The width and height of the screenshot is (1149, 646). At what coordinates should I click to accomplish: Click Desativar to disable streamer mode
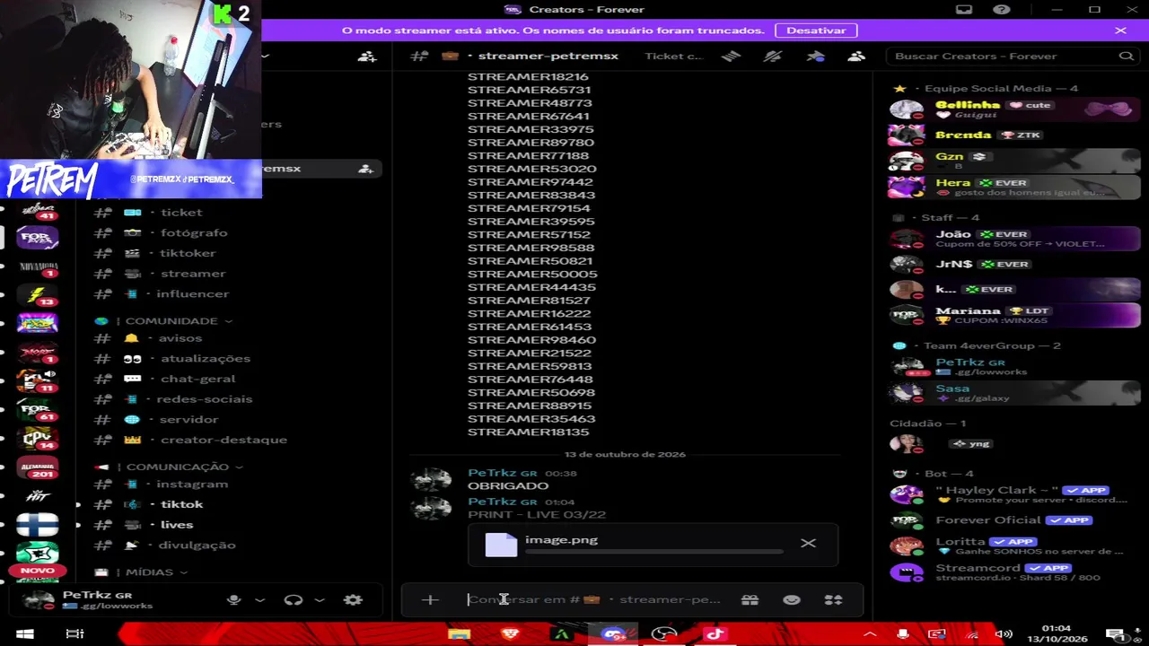coord(816,30)
